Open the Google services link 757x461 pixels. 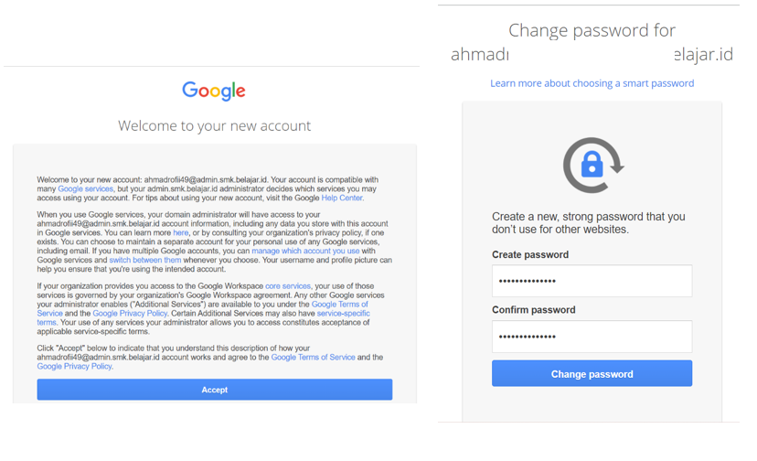tap(85, 189)
